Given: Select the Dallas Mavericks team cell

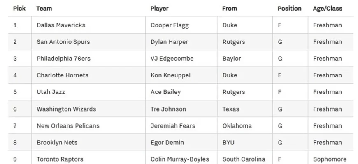Looking at the screenshot, I should (x=61, y=25).
